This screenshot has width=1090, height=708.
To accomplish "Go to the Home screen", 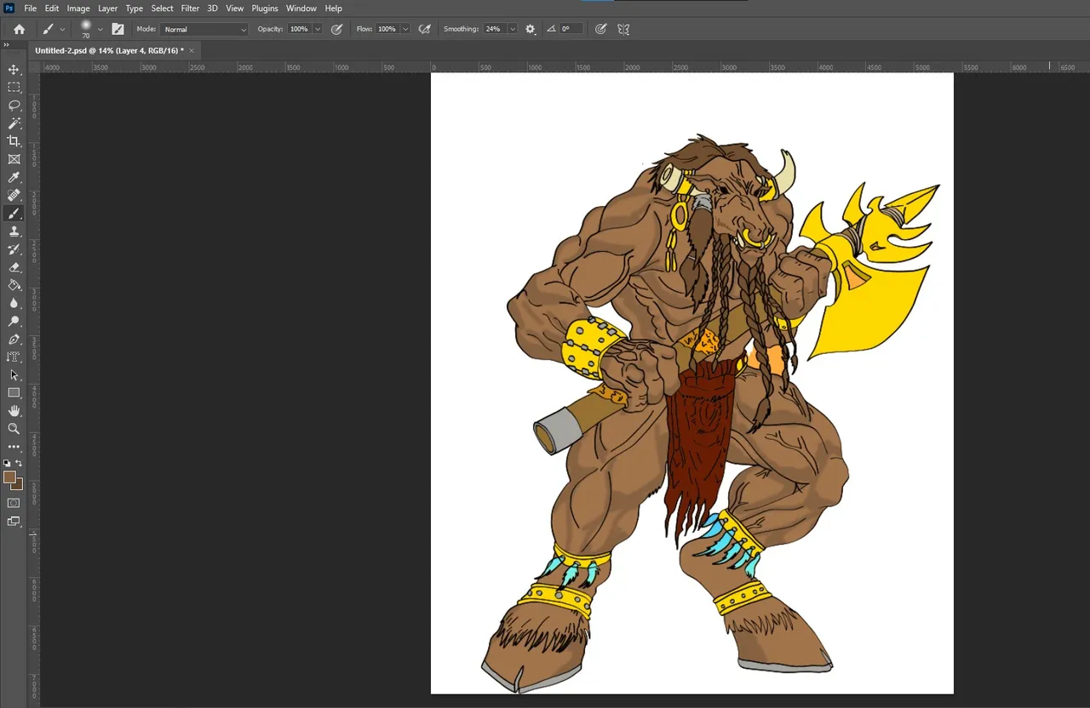I will click(x=19, y=29).
